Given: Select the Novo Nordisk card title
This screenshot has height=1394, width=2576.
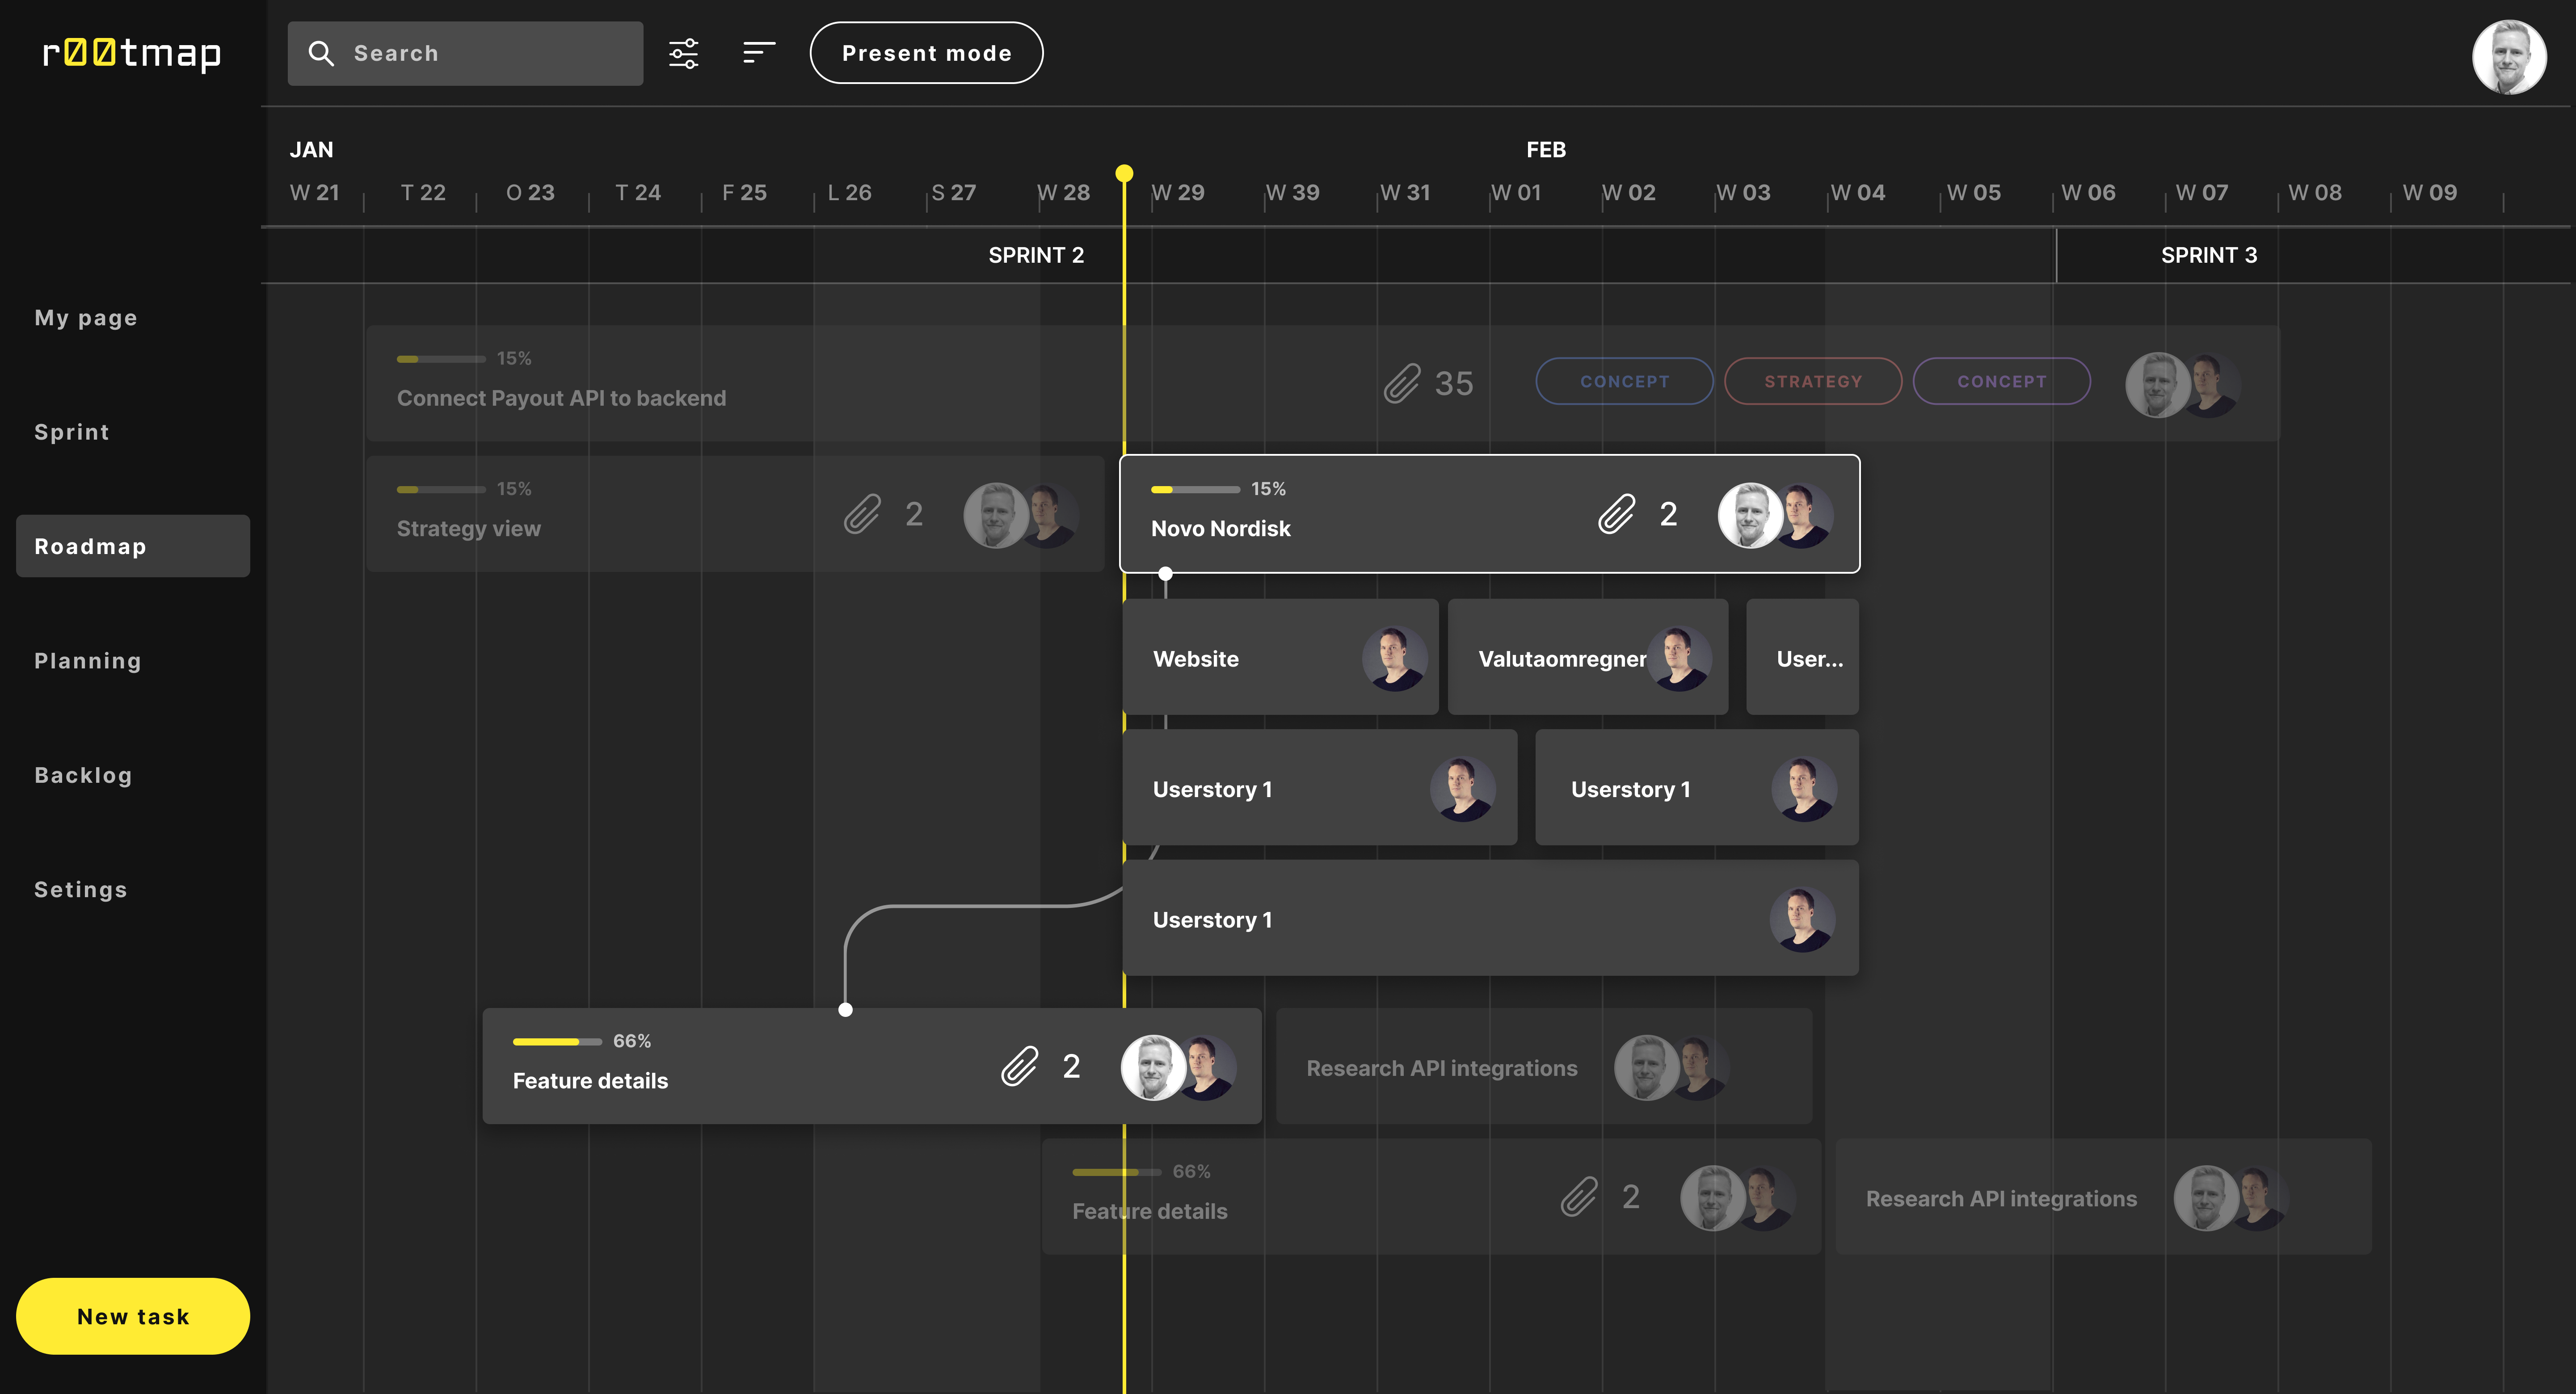Looking at the screenshot, I should click(1221, 528).
